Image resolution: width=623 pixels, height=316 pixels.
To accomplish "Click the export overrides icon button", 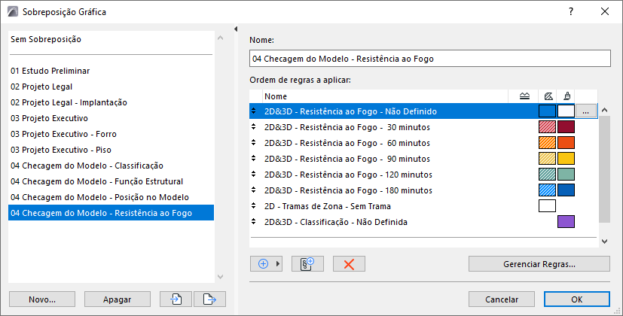I will click(209, 299).
